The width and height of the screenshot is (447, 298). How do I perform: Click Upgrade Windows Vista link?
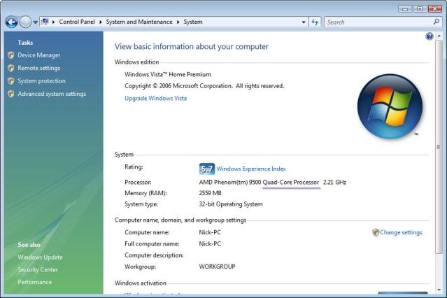(x=156, y=99)
